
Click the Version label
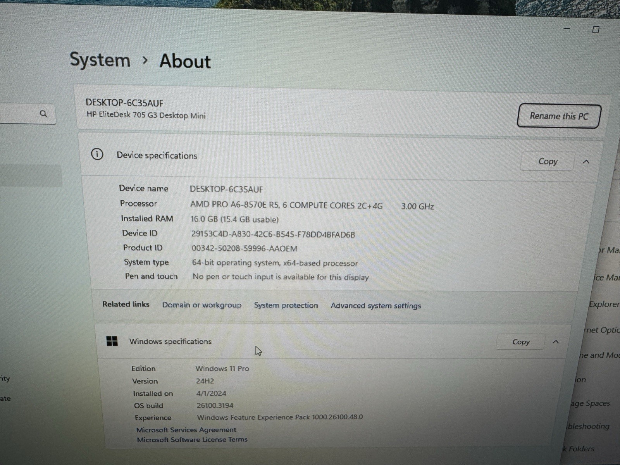145,381
